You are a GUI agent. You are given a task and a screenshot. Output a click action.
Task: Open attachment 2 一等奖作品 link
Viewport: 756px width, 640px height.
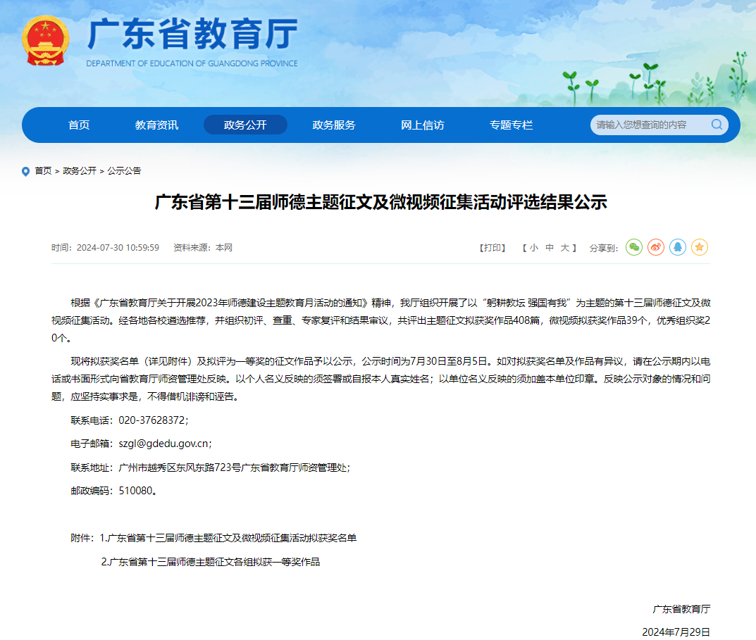coord(211,562)
